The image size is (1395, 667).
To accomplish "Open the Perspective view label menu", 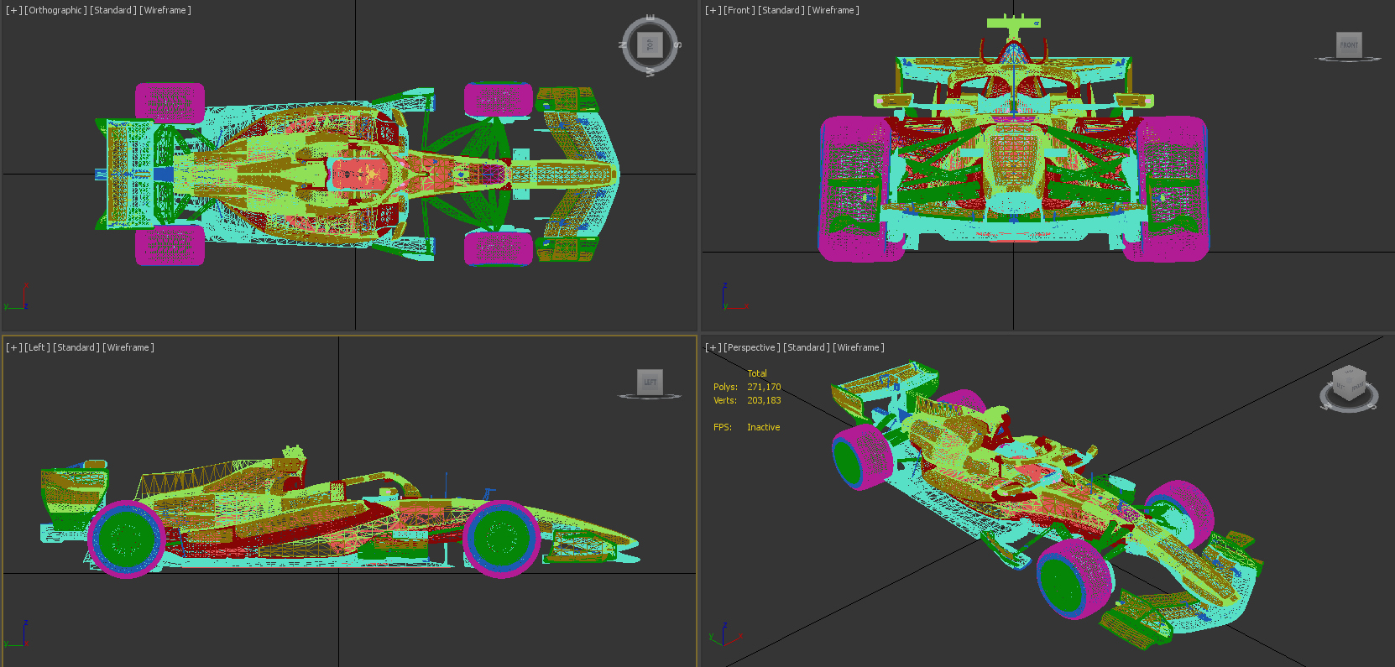I will pyautogui.click(x=752, y=347).
